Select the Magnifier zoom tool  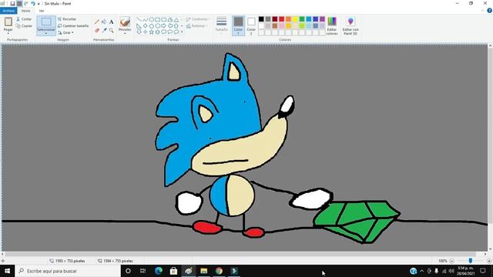point(111,31)
